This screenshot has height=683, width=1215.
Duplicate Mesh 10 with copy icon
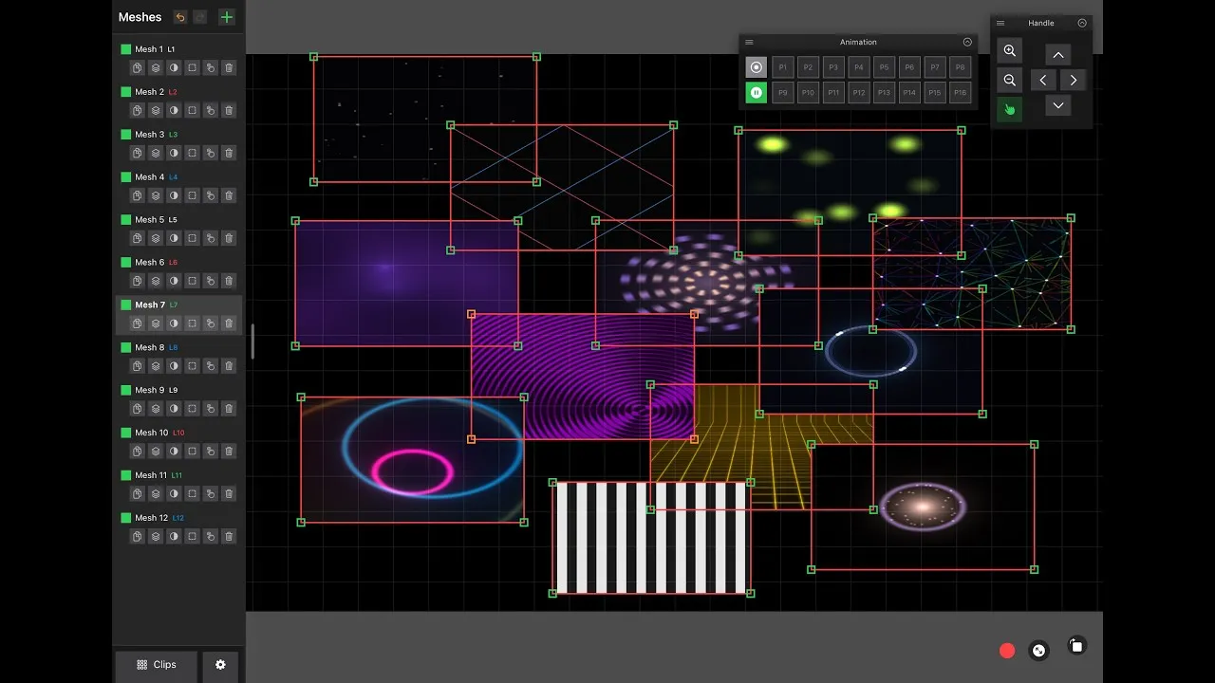[138, 451]
